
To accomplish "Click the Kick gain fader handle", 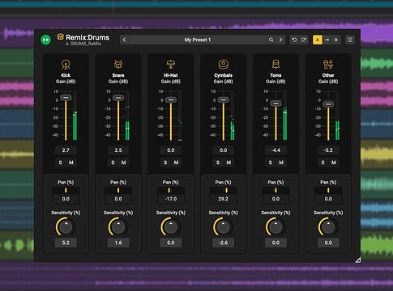I will pos(66,98).
